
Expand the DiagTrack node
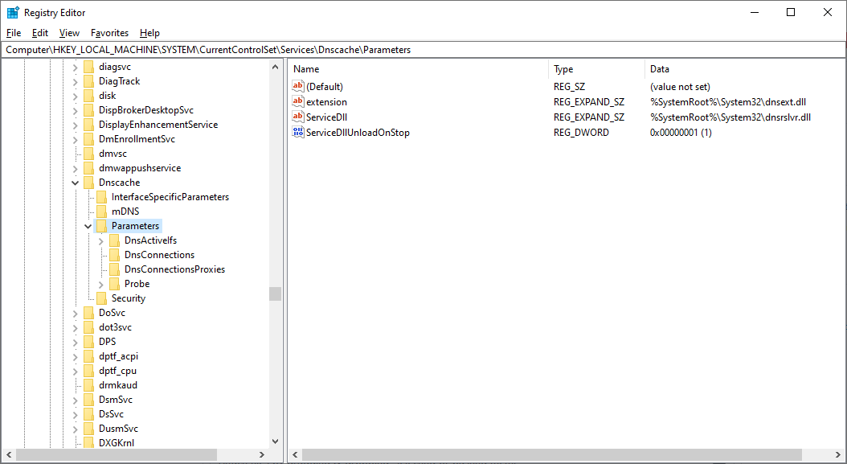[x=75, y=82]
